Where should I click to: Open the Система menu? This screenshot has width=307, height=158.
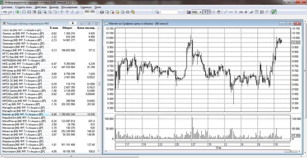pyautogui.click(x=7, y=7)
